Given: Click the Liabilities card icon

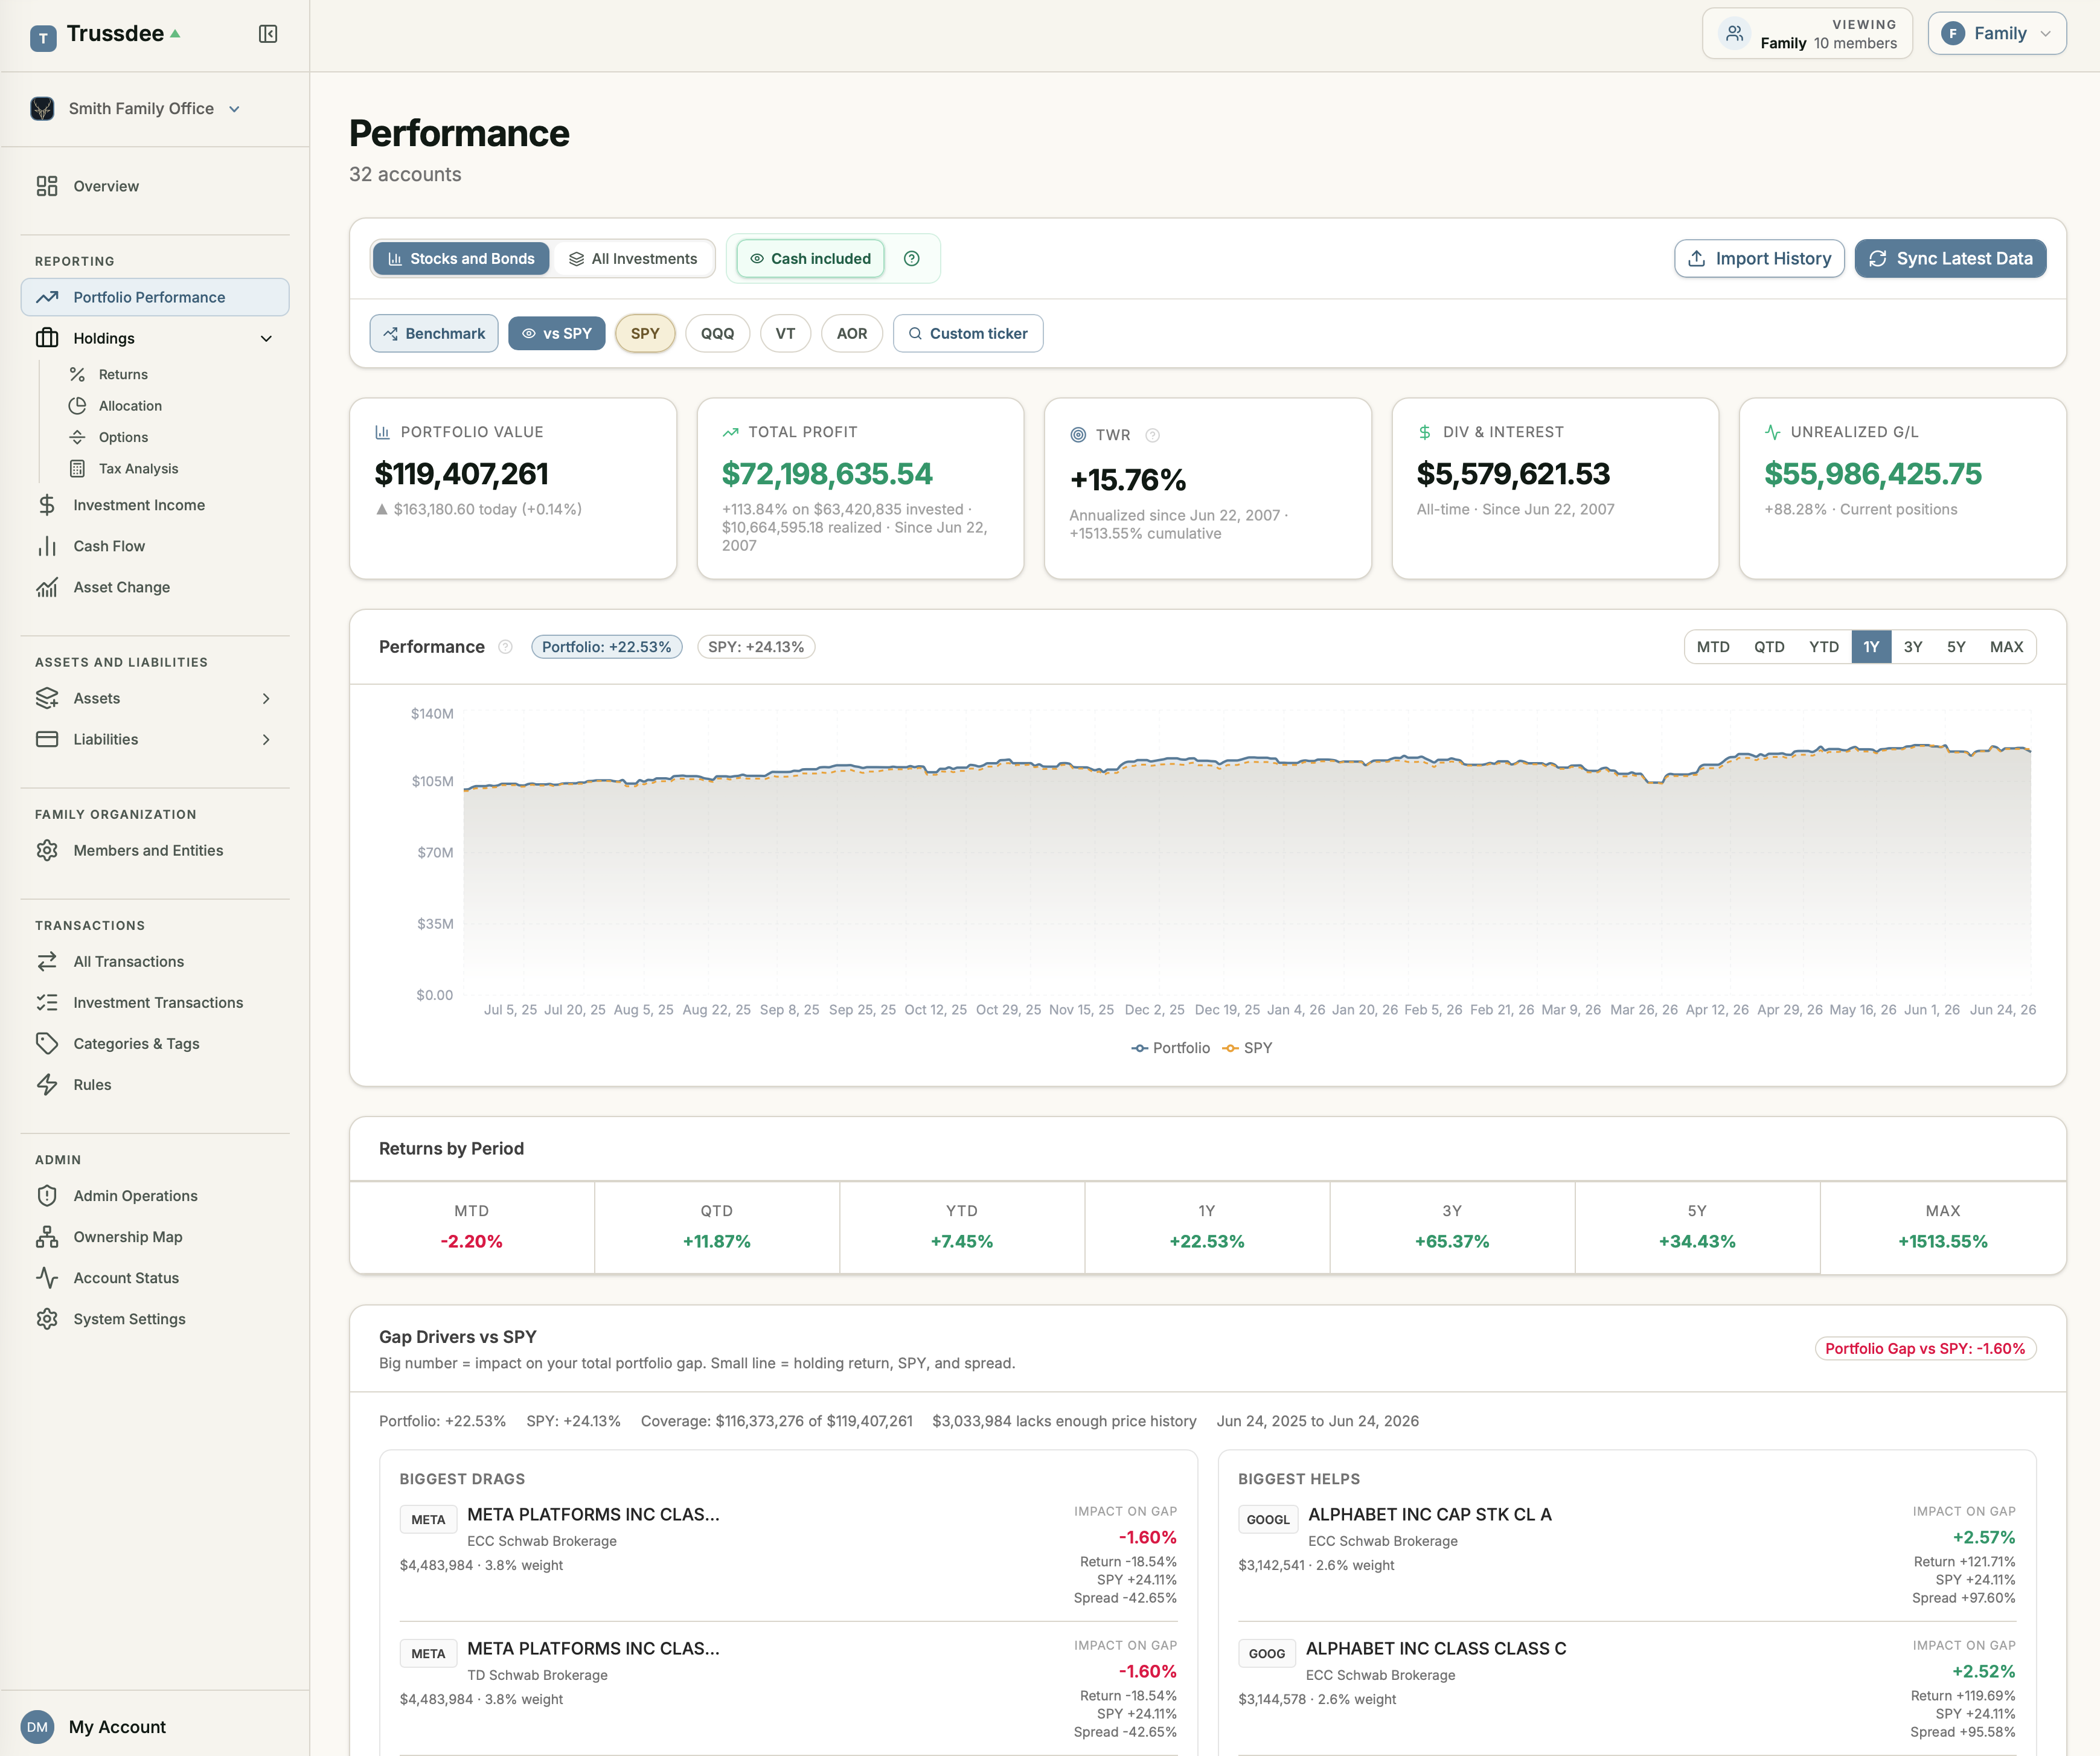Looking at the screenshot, I should coord(47,739).
